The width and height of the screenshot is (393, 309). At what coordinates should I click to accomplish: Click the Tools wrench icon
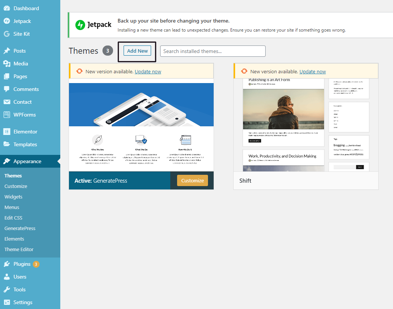click(x=7, y=289)
